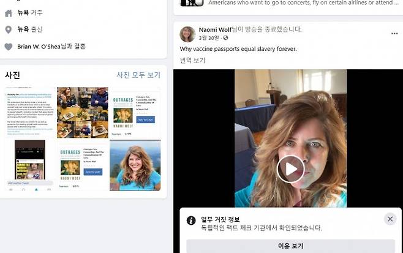Open Brian W. O'Shea profile link
This screenshot has width=403, height=253.
(39, 47)
